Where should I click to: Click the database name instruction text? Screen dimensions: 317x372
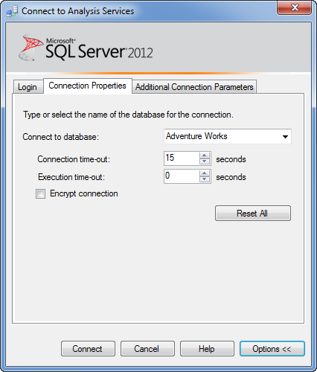point(128,115)
